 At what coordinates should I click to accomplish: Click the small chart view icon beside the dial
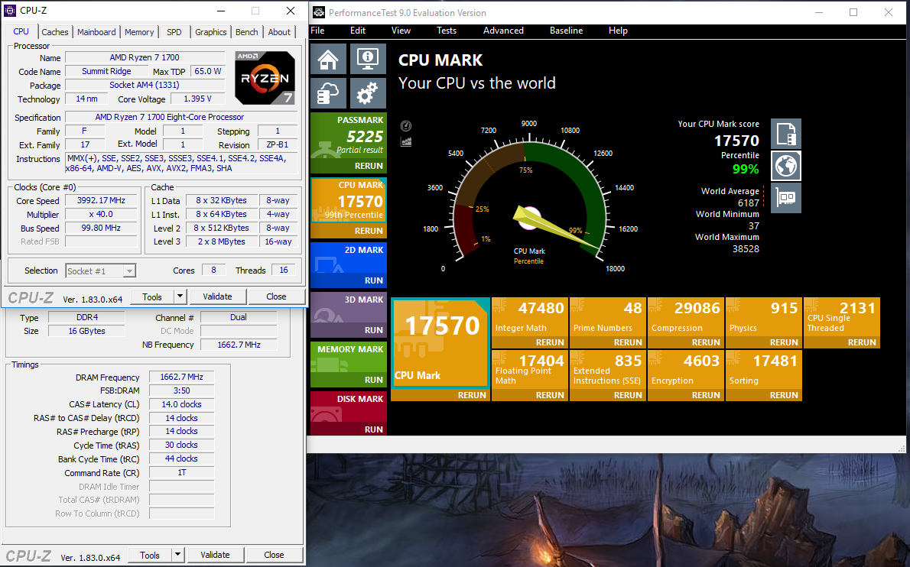point(406,141)
